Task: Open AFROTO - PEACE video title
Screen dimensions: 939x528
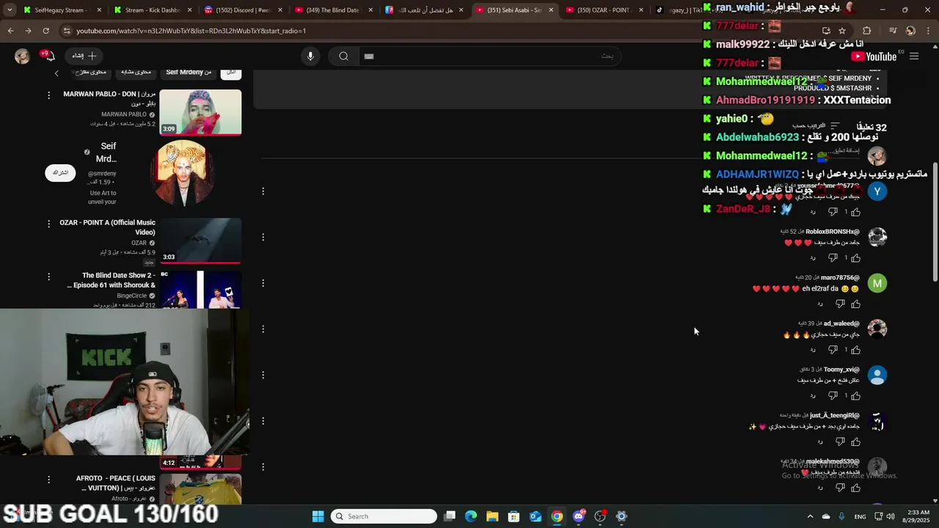Action: tap(116, 483)
